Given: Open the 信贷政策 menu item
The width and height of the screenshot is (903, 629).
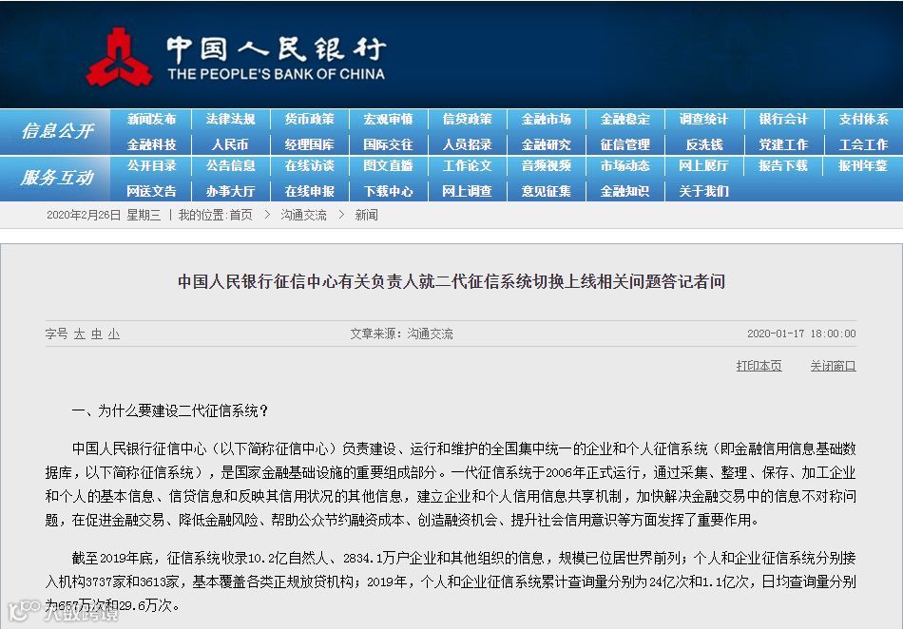Looking at the screenshot, I should 467,119.
